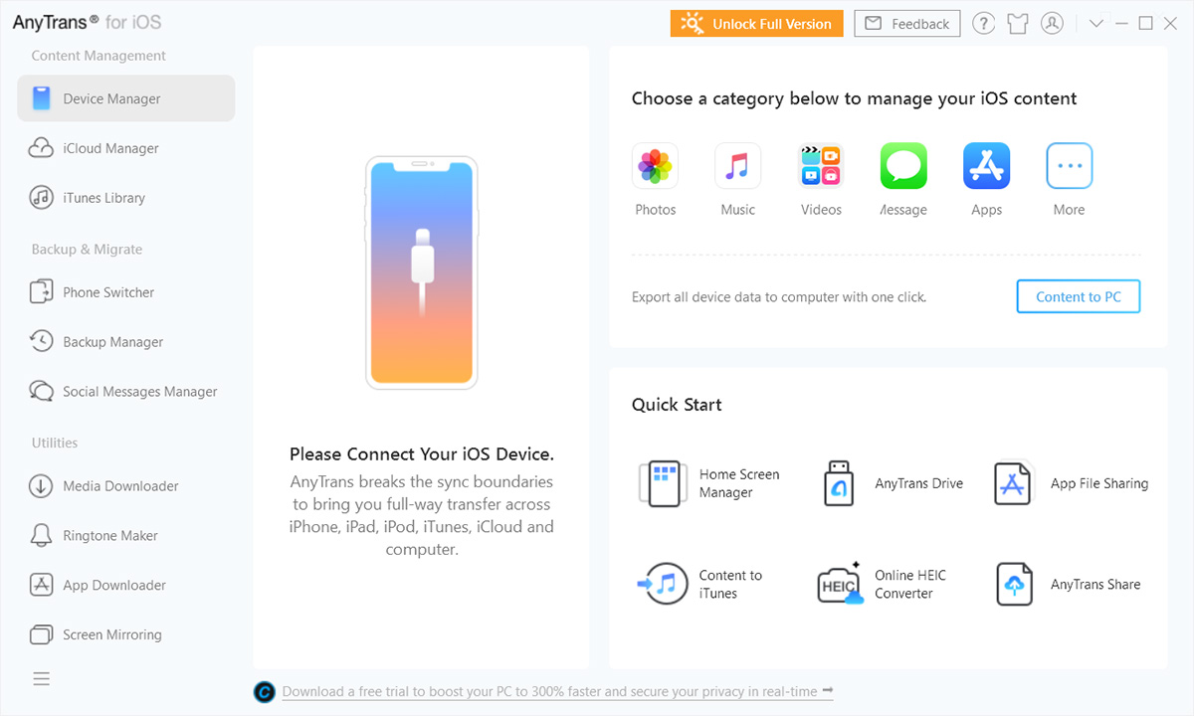Open the Photos category icon
This screenshot has height=716, width=1194.
(655, 166)
